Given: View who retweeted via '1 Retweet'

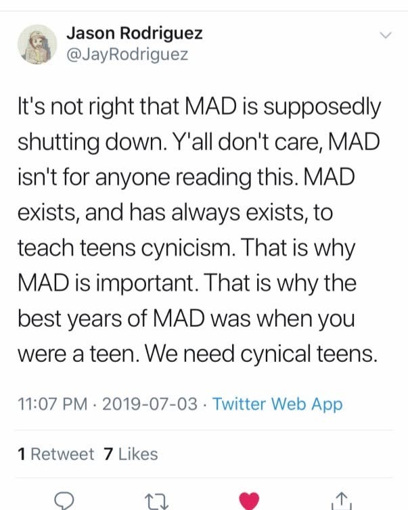Looking at the screenshot, I should (57, 454).
